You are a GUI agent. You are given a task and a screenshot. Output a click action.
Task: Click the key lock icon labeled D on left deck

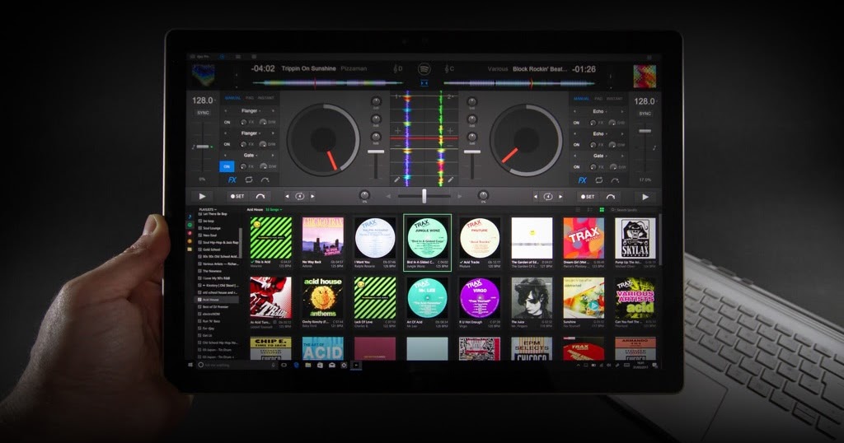point(398,69)
